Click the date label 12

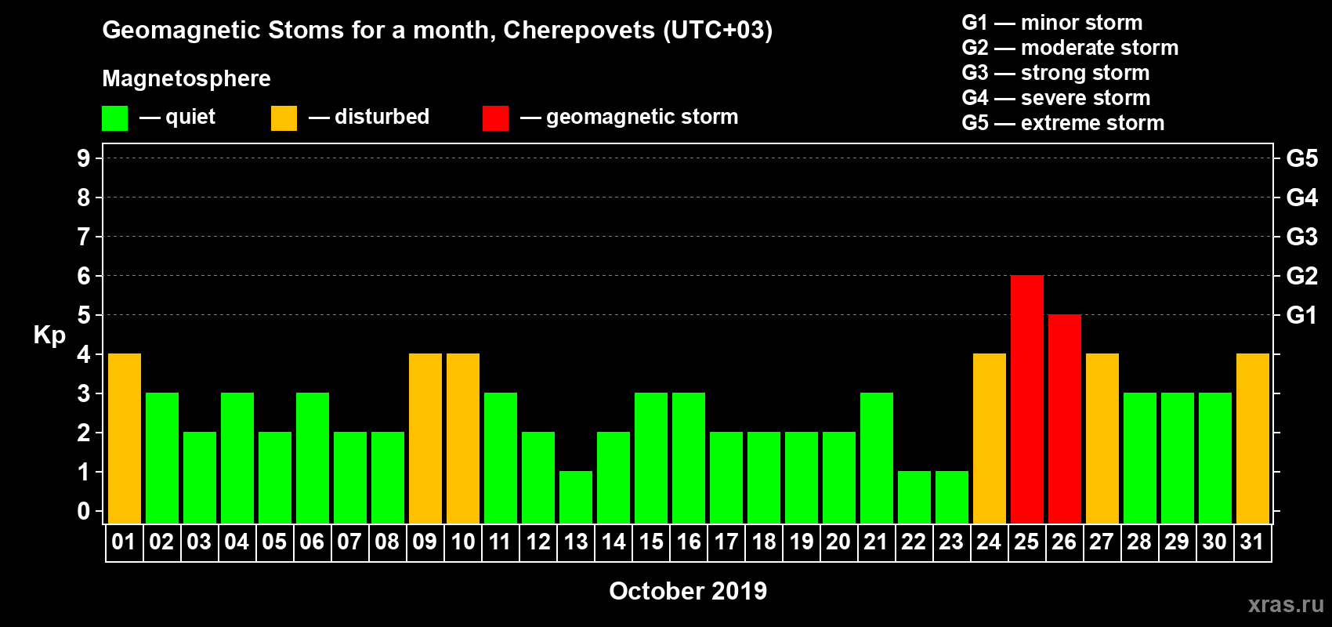(538, 542)
